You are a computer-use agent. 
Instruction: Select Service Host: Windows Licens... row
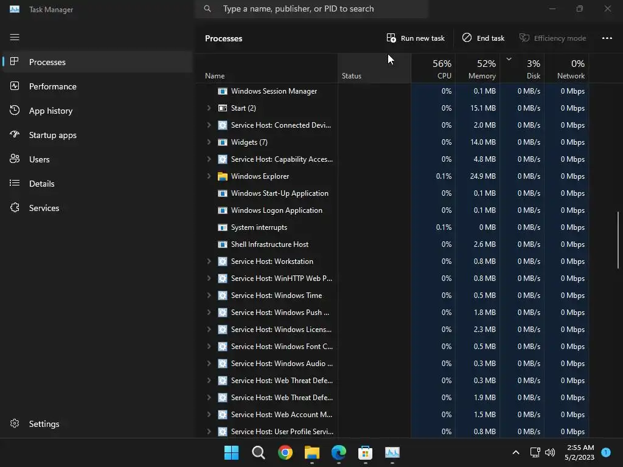(392, 330)
